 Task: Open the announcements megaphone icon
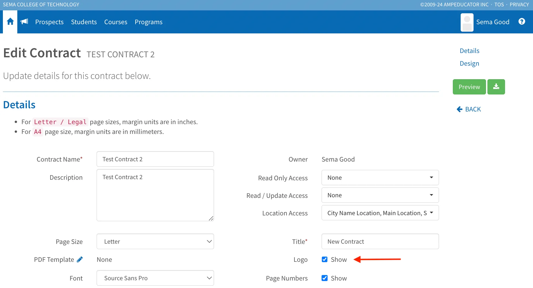(24, 22)
